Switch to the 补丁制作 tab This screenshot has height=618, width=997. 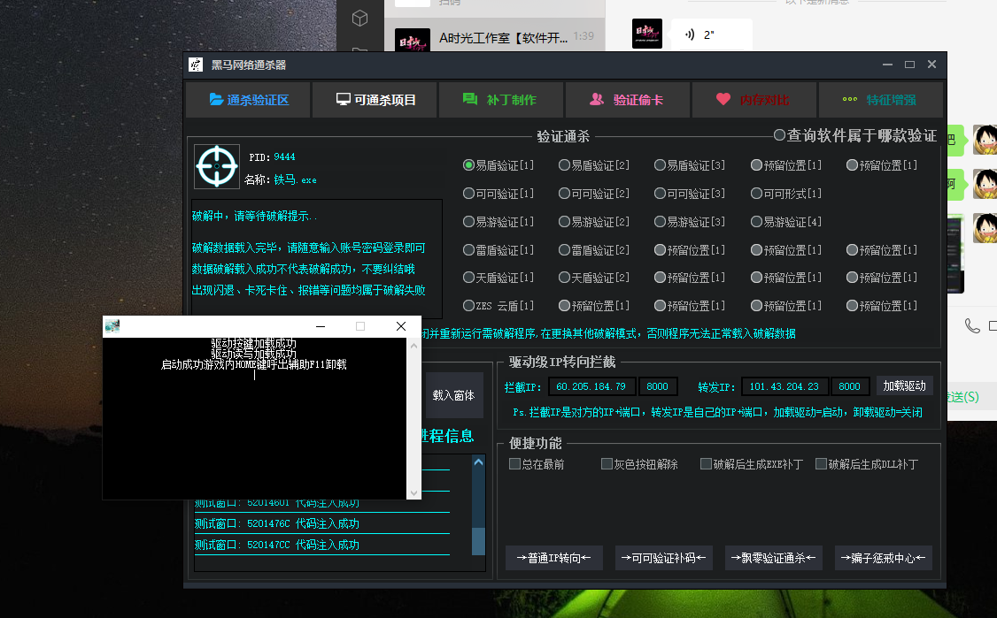tap(501, 100)
